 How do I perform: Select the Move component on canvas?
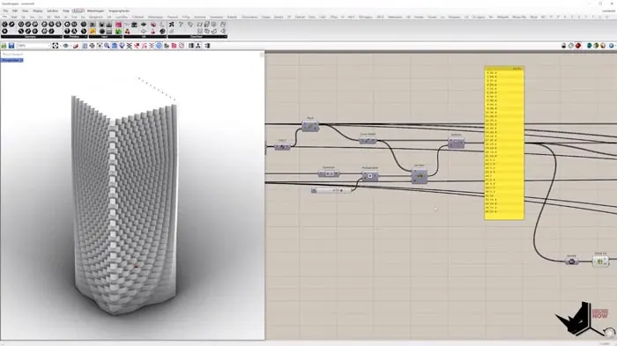click(310, 126)
